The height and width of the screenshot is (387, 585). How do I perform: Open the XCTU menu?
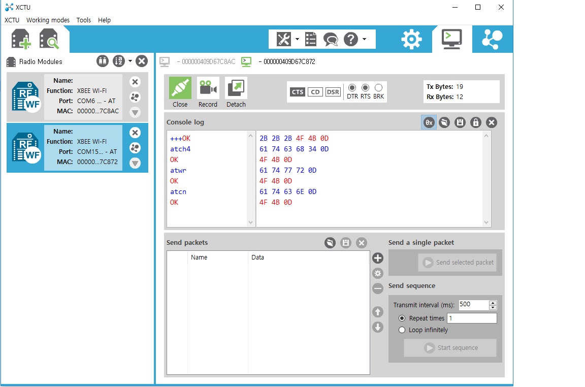point(12,20)
